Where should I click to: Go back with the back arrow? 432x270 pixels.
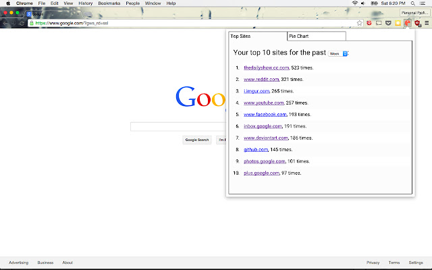coord(5,23)
